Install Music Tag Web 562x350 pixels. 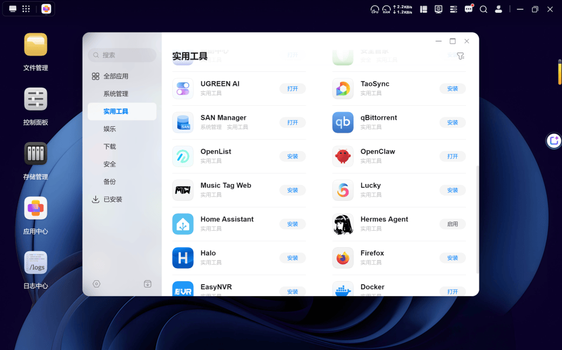pos(293,190)
